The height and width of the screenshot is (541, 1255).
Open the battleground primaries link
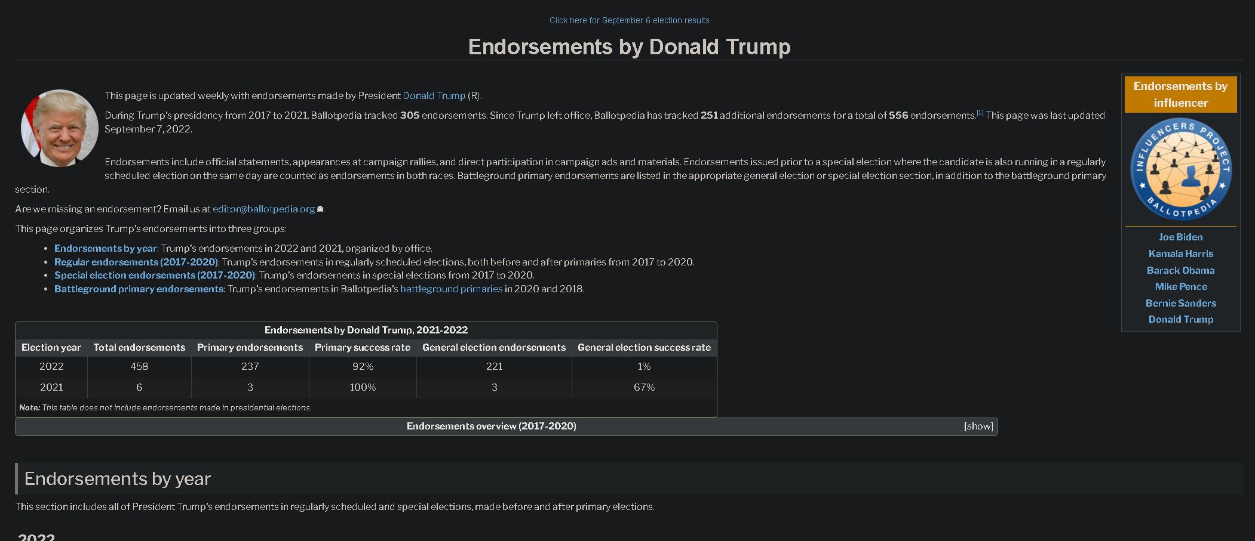pos(451,289)
